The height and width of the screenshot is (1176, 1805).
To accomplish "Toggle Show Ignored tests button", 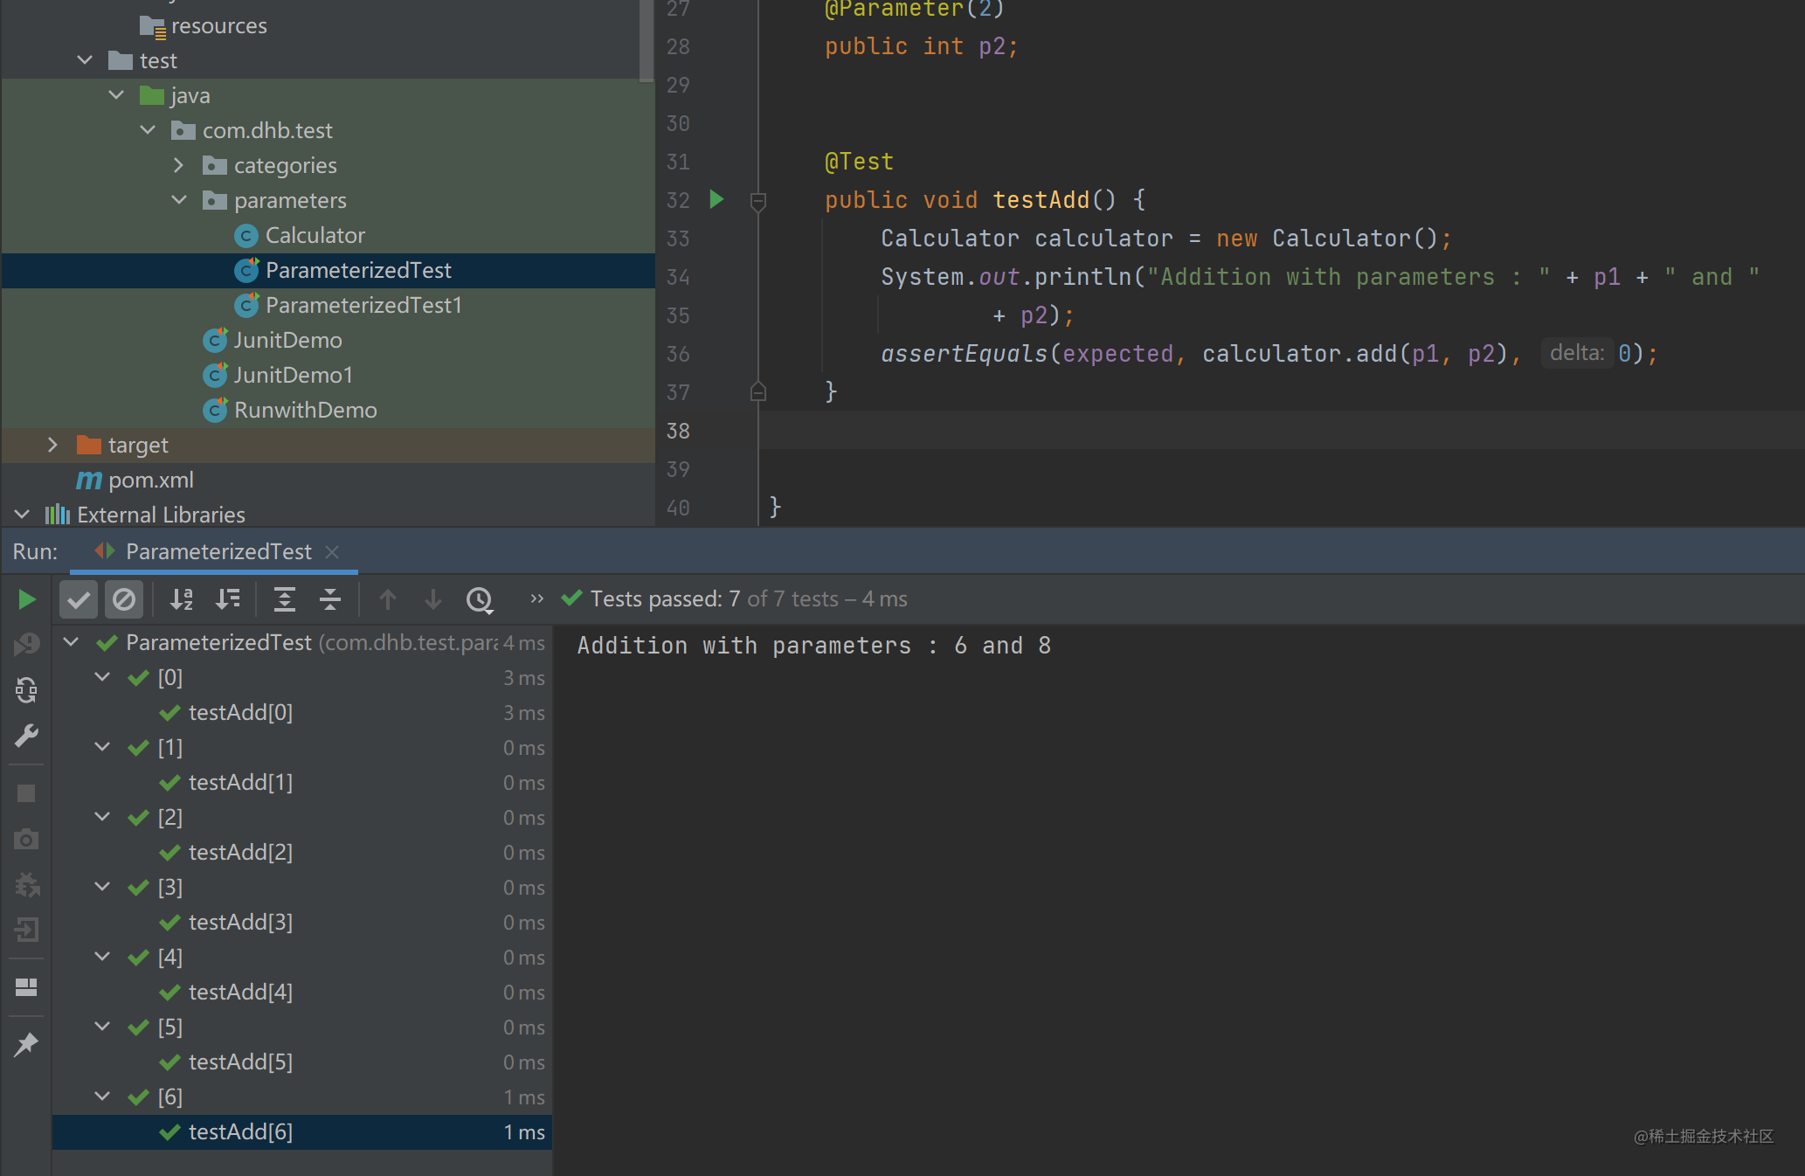I will [124, 599].
